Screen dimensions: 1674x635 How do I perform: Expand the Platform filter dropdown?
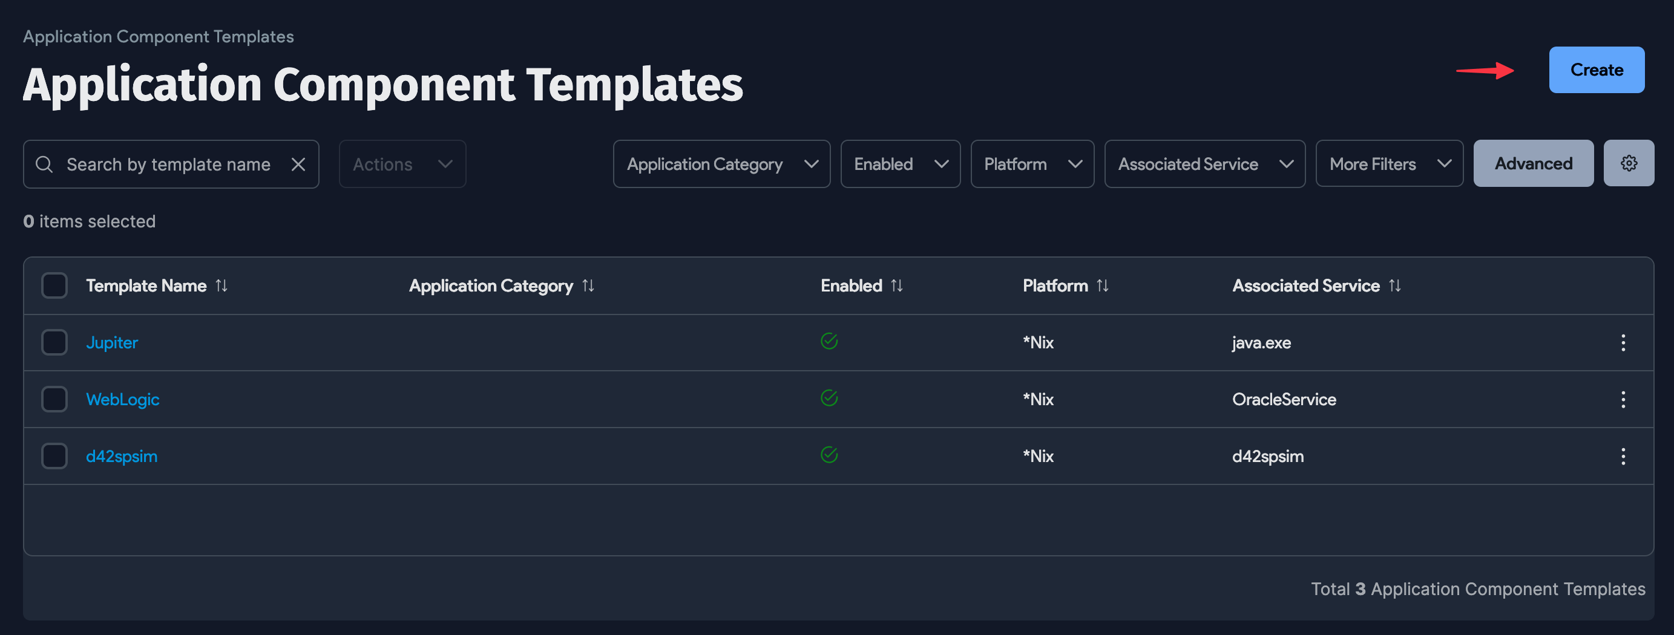pyautogui.click(x=1032, y=164)
